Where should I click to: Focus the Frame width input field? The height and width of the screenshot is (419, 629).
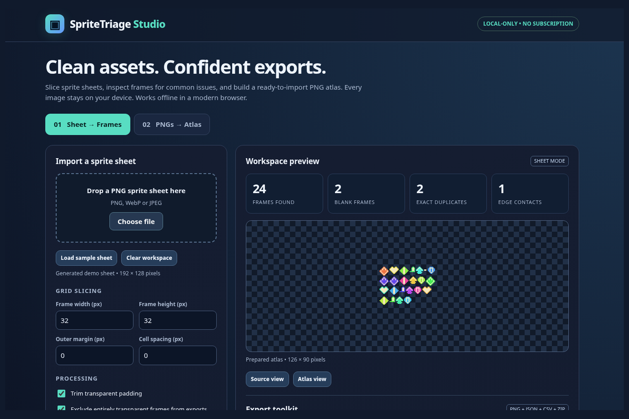(x=95, y=321)
